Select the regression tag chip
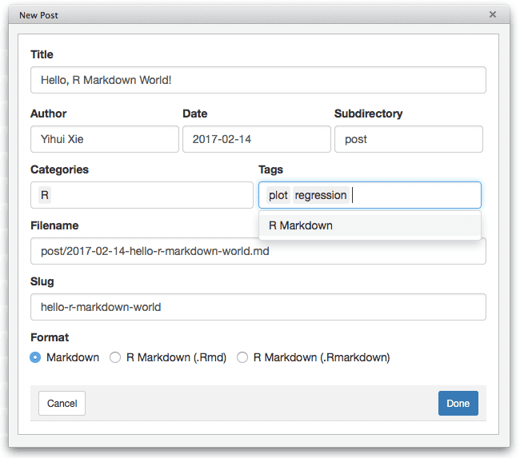This screenshot has width=520, height=458. tap(321, 195)
